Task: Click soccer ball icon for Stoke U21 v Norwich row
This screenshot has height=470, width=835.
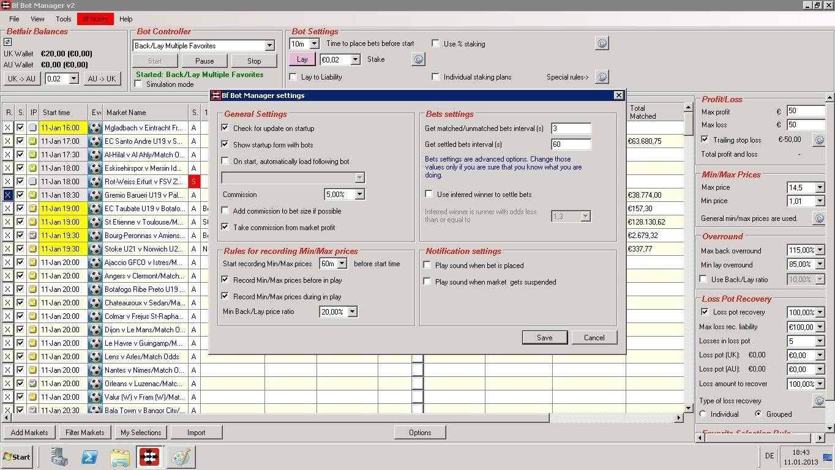Action: (95, 249)
